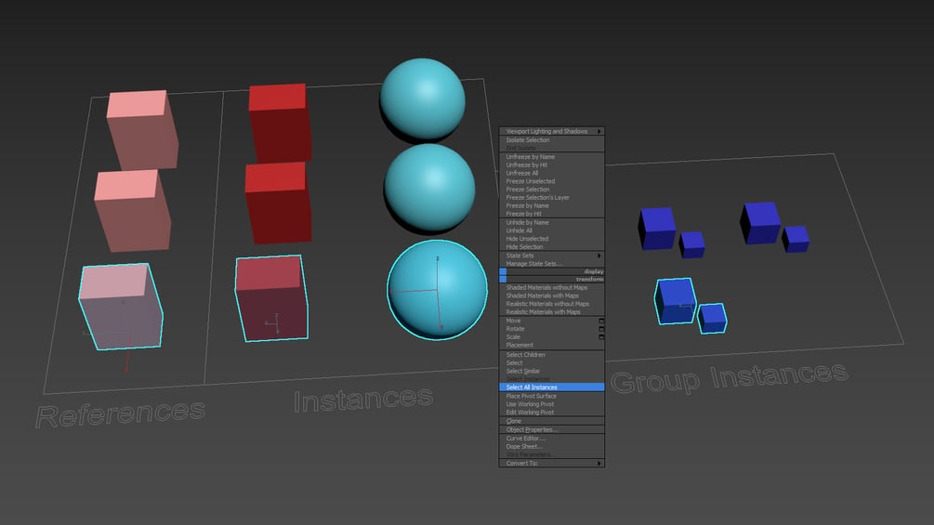This screenshot has height=525, width=934.
Task: Choose Select Similar
Action: (523, 372)
